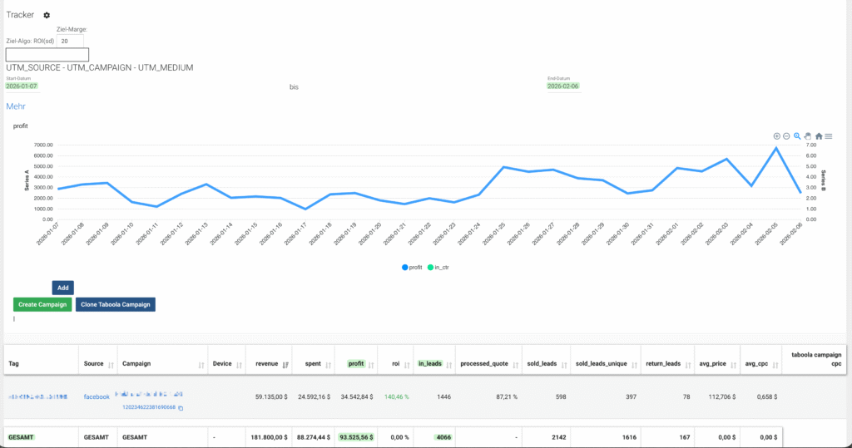This screenshot has width=852, height=448.
Task: Click the green Create Campaign button
Action: pyautogui.click(x=42, y=304)
